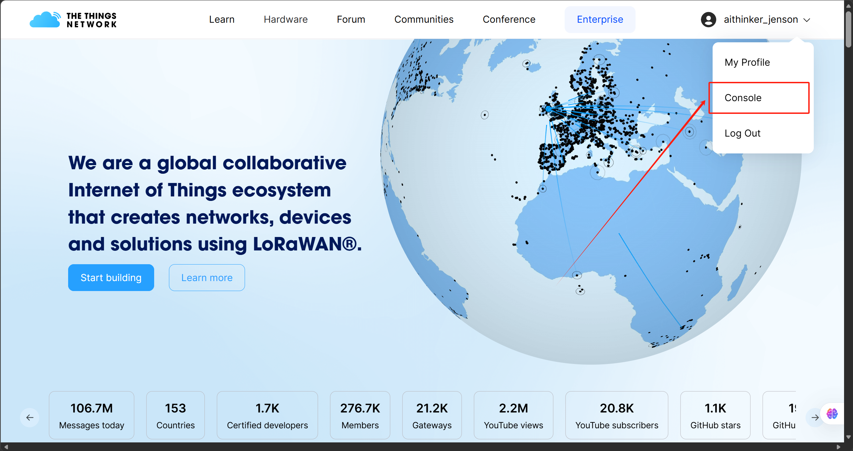
Task: Click the 1.7K Certified developers card
Action: [x=267, y=415]
